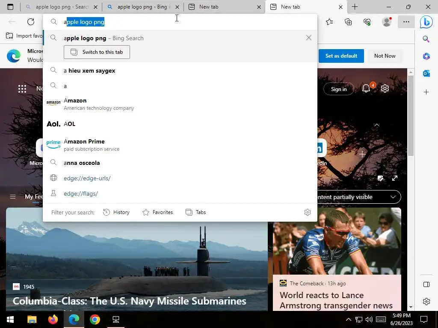Click Set as default button
The image size is (438, 328).
pyautogui.click(x=341, y=56)
